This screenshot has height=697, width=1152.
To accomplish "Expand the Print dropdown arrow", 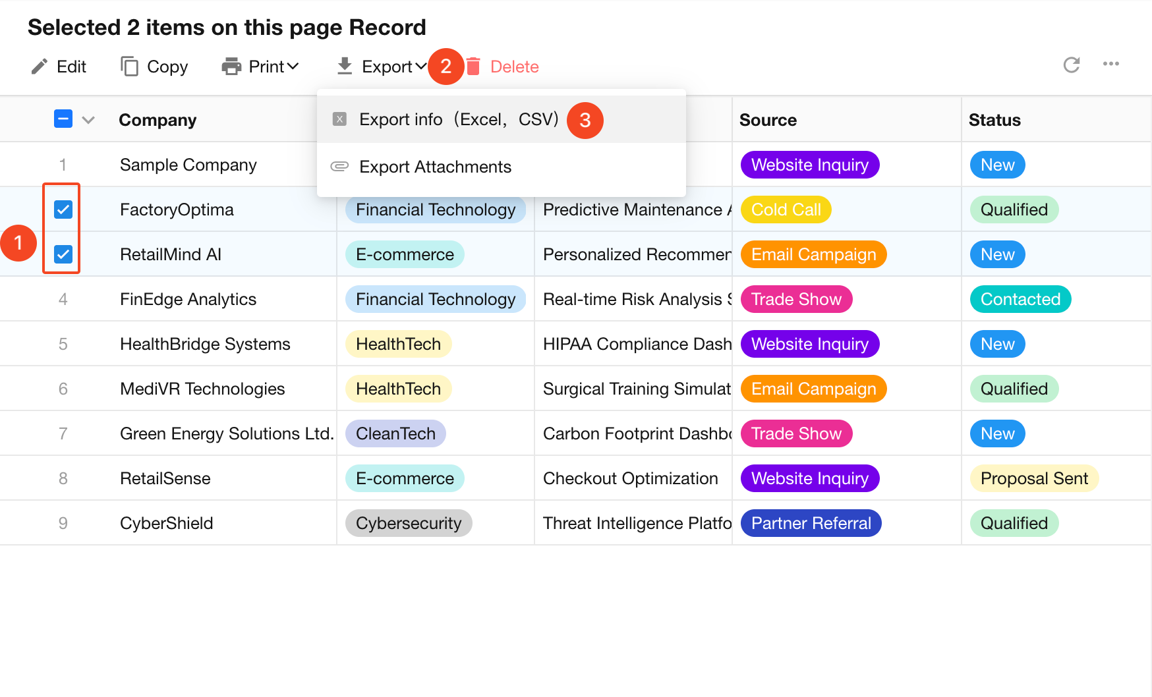I will click(x=293, y=67).
